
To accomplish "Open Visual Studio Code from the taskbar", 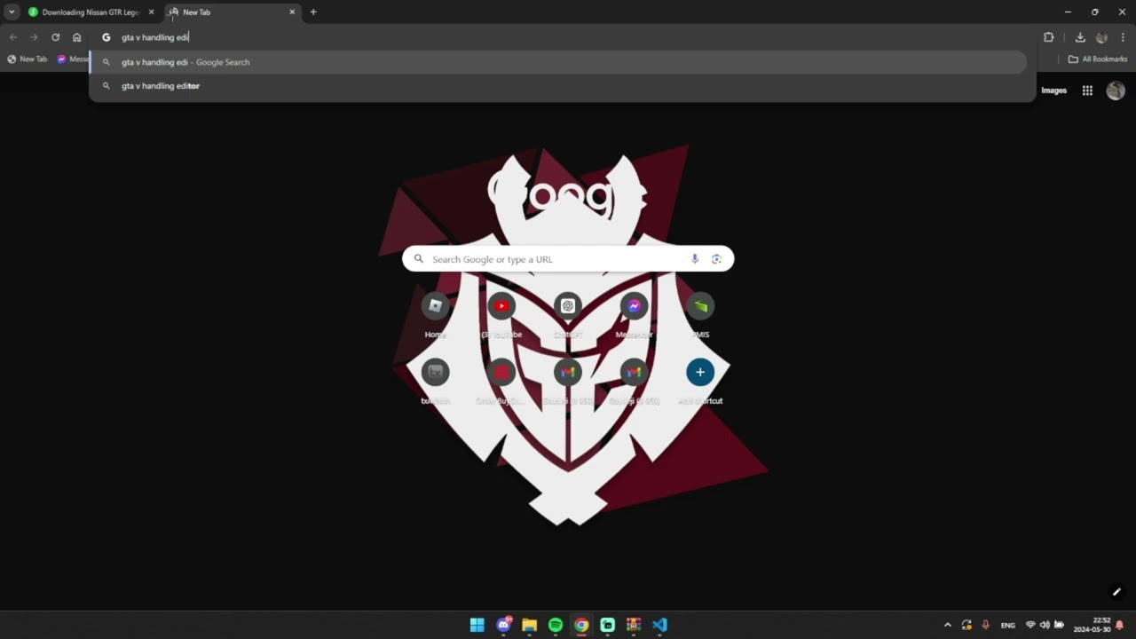I will [x=659, y=625].
